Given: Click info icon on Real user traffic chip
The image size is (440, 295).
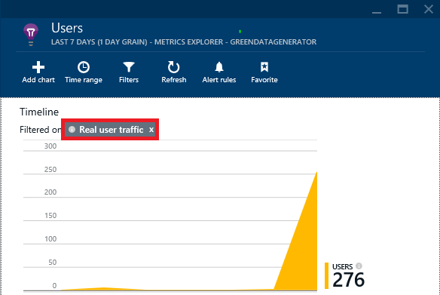Looking at the screenshot, I should (x=72, y=129).
